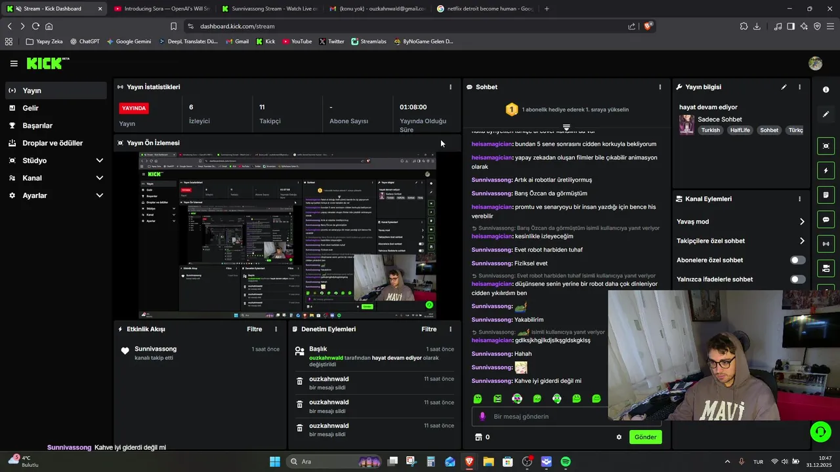The image size is (840, 472).
Task: Open Droplar ve ödüller in sidebar
Action: click(x=55, y=143)
